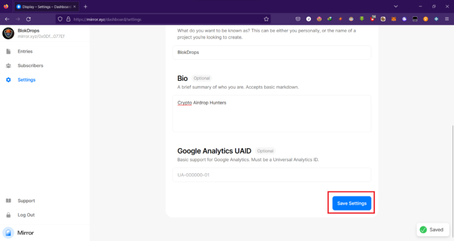Image resolution: width=454 pixels, height=241 pixels.
Task: Bookmark this page with the star icon
Action: (x=266, y=19)
